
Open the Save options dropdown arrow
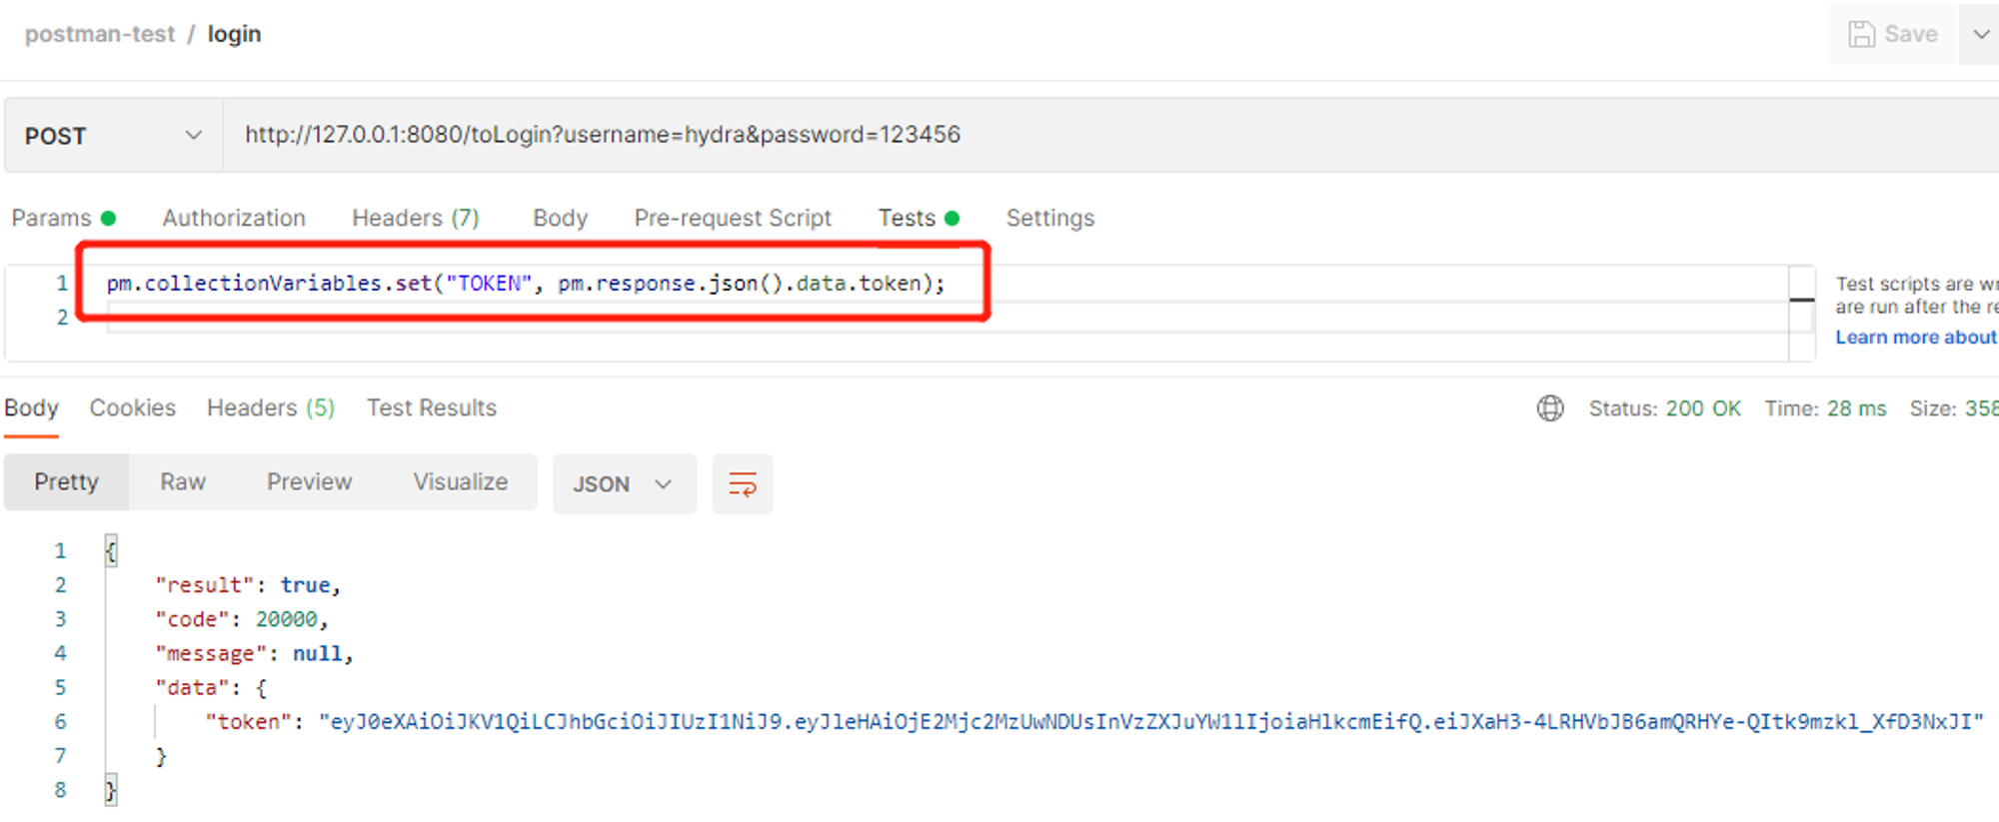pos(1980,34)
